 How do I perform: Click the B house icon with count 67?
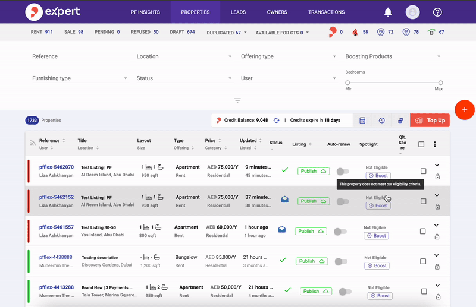point(431,32)
